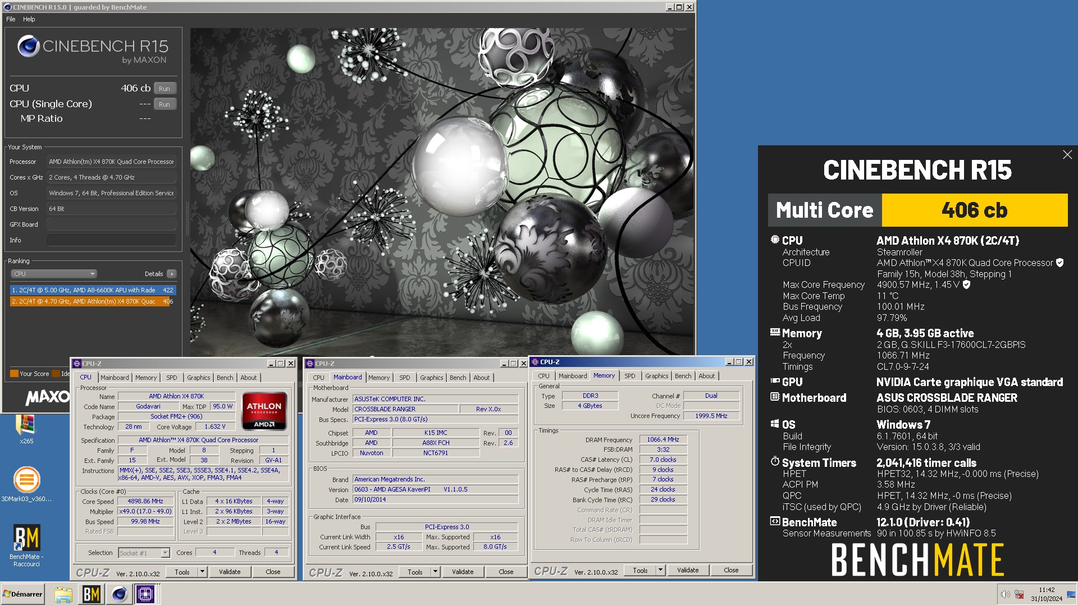Click Validate in CPU-Z Memory window
This screenshot has height=606, width=1078.
(688, 570)
